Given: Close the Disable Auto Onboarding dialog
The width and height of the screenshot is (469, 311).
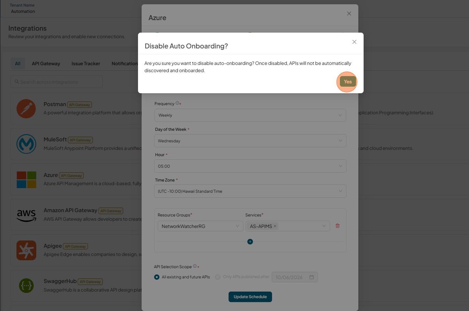Looking at the screenshot, I should point(354,42).
